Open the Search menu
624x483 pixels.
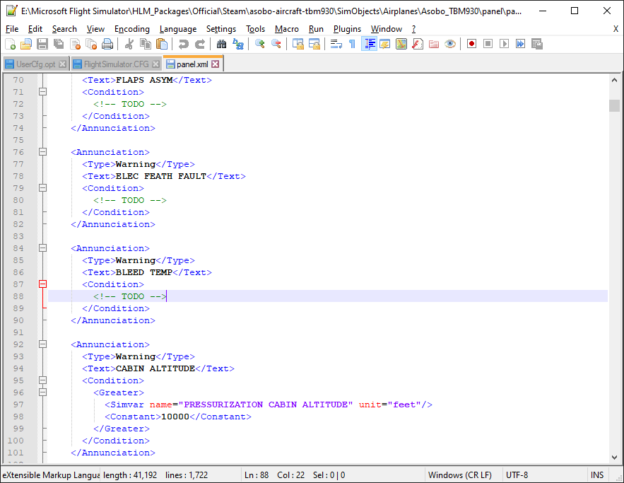point(64,29)
